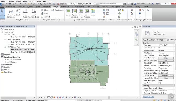The height and width of the screenshot is (101, 176).
Task: Select Floor Plan: SECOND FLOOR ZONE view
Action: pos(23,52)
